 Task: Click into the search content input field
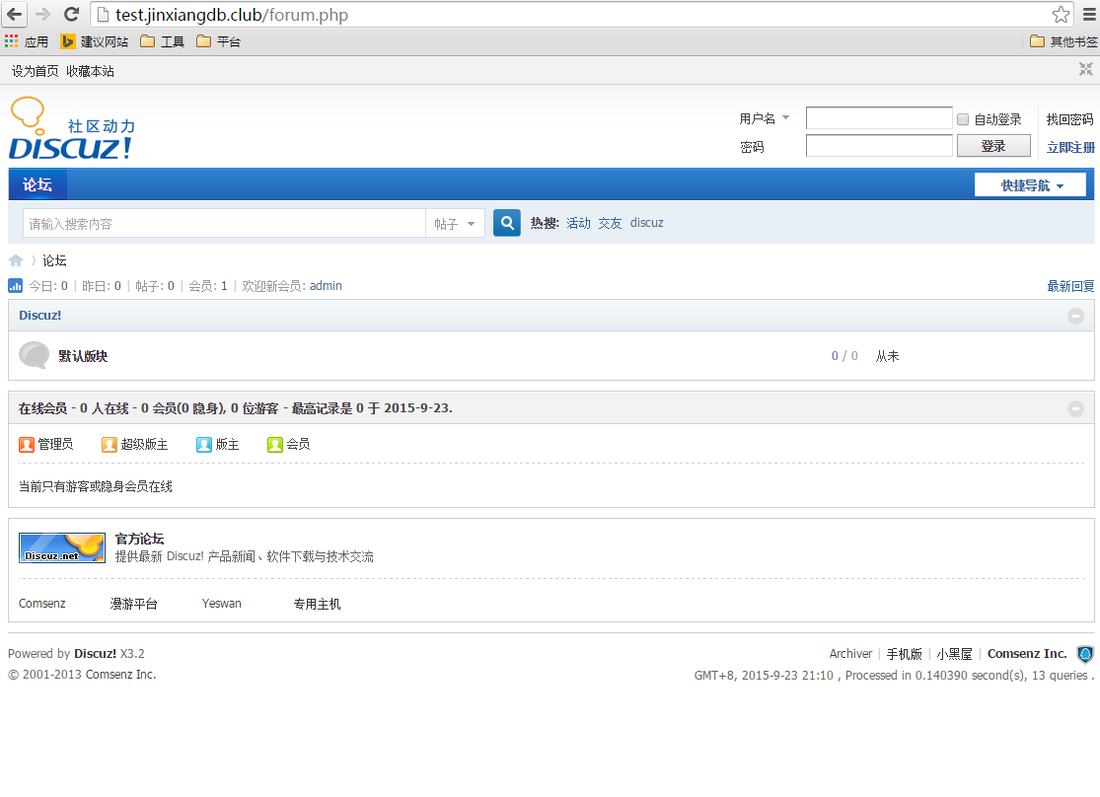(x=224, y=224)
